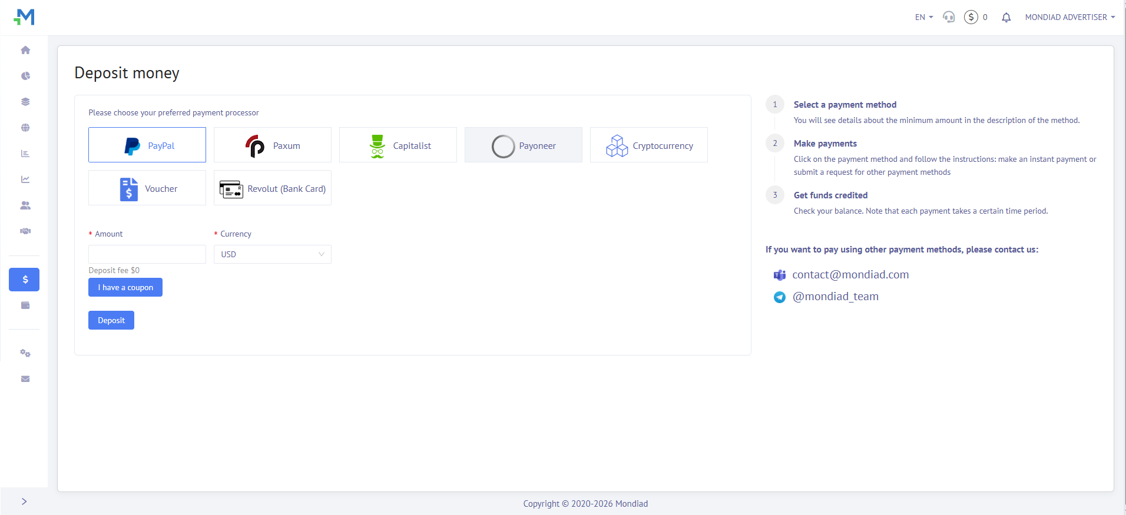The width and height of the screenshot is (1126, 515).
Task: Click the dollar balance icon in header
Action: [x=971, y=17]
